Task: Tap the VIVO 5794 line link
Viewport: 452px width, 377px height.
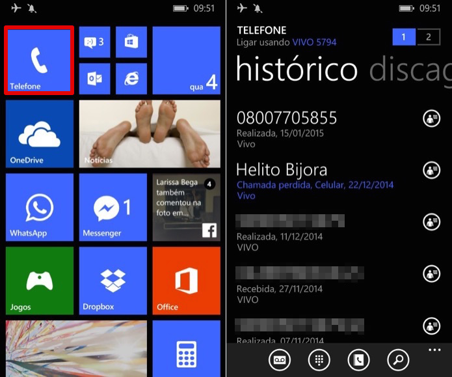Action: click(x=314, y=42)
